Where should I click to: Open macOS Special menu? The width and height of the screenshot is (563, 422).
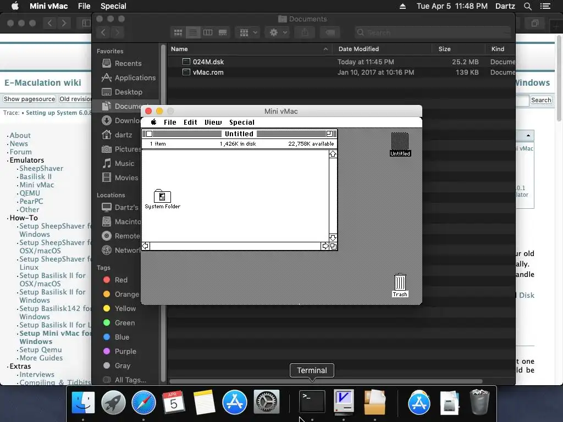click(x=113, y=6)
